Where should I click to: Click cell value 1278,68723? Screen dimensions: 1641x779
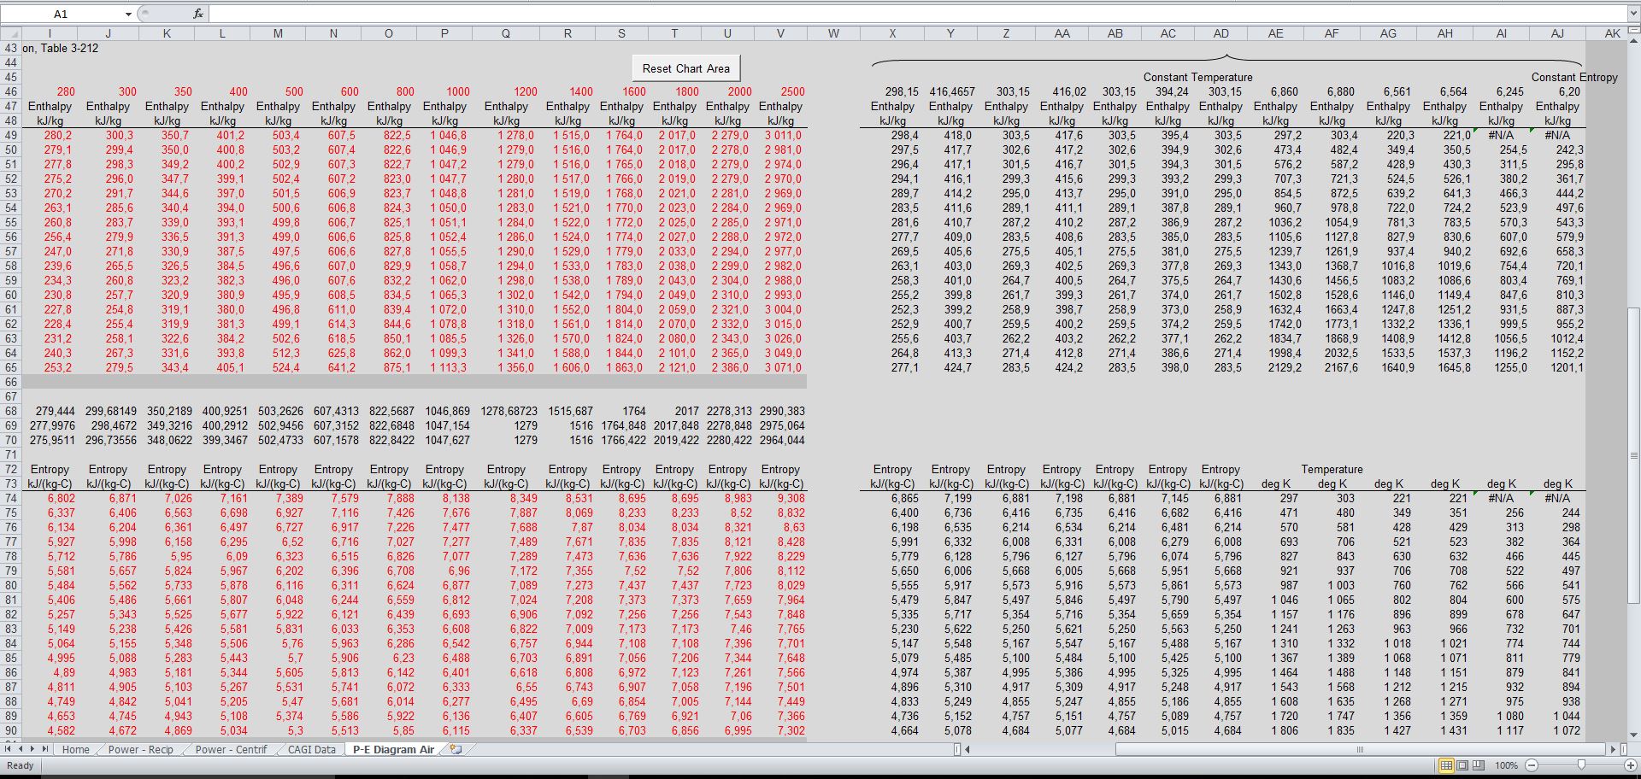[x=509, y=411]
